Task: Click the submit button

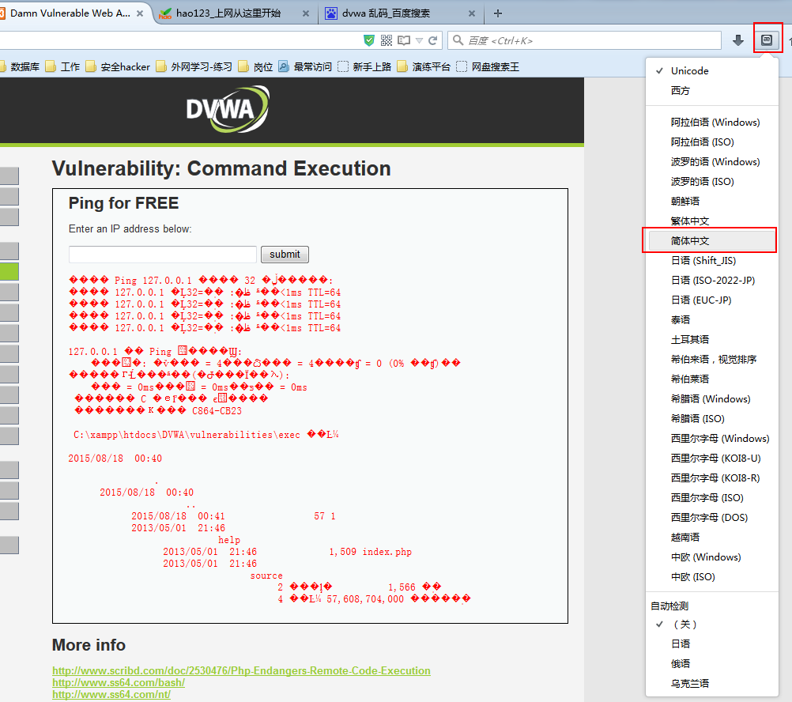Action: [285, 254]
